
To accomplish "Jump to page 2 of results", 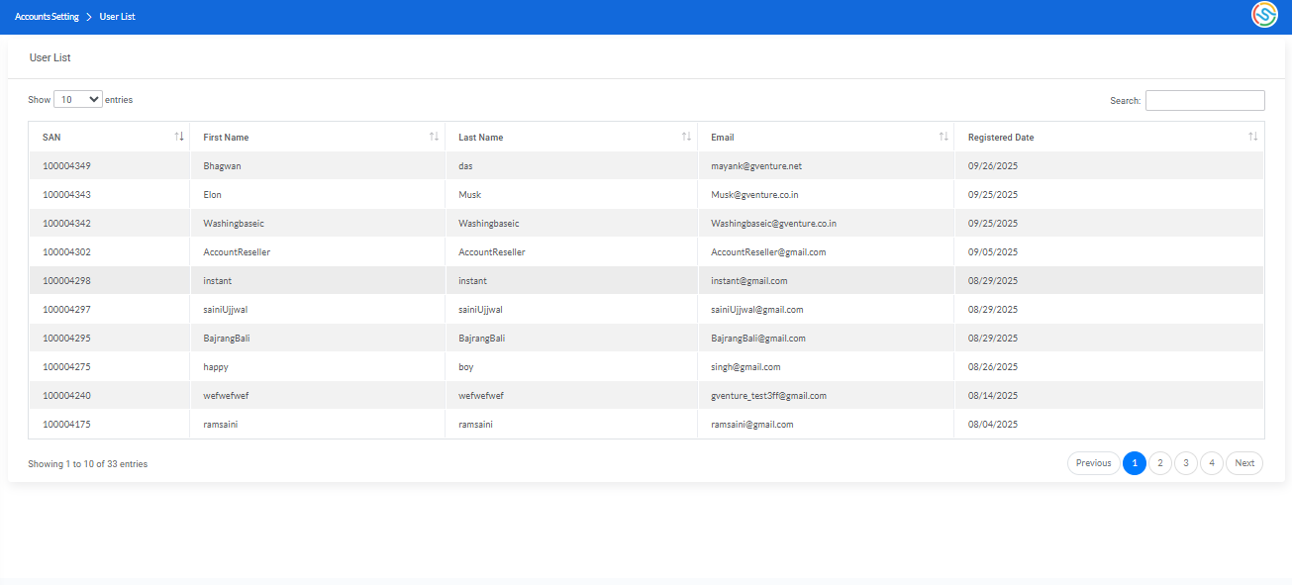I will pyautogui.click(x=1160, y=463).
